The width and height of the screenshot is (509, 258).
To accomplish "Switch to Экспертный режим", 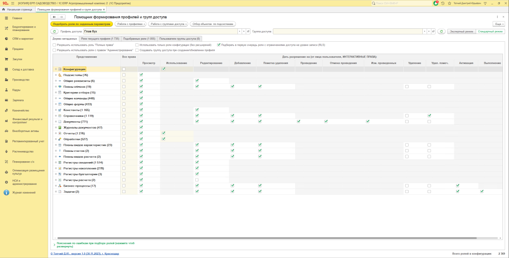I will (x=461, y=31).
